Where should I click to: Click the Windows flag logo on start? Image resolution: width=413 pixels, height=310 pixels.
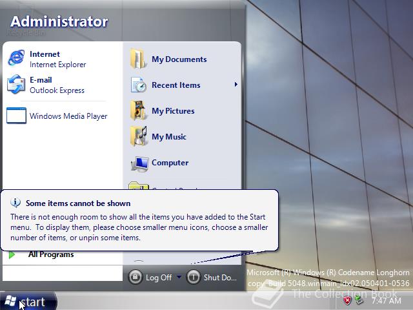(x=10, y=300)
